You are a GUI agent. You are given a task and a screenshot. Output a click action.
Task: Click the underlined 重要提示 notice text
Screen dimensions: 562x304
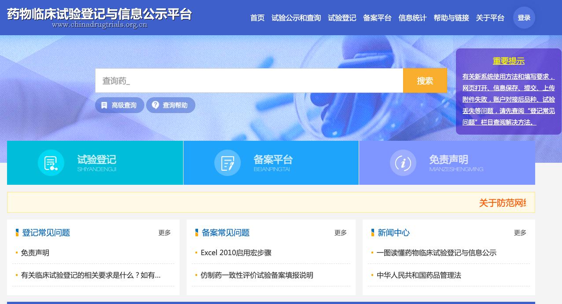tap(508, 61)
